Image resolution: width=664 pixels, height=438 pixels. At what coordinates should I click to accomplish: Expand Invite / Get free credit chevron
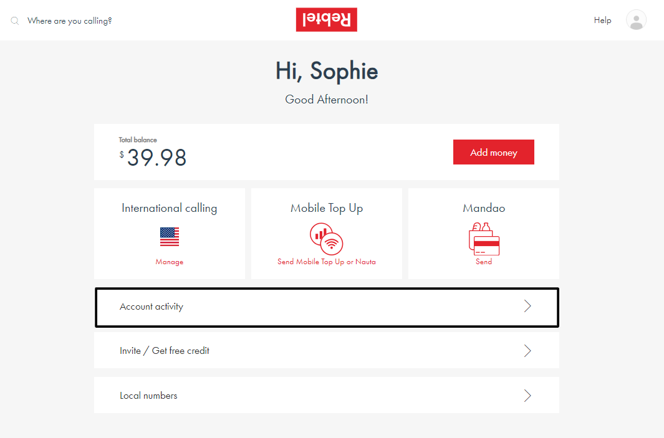[527, 351]
